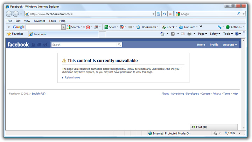Open the Help menu
252x142 pixels.
click(x=62, y=21)
